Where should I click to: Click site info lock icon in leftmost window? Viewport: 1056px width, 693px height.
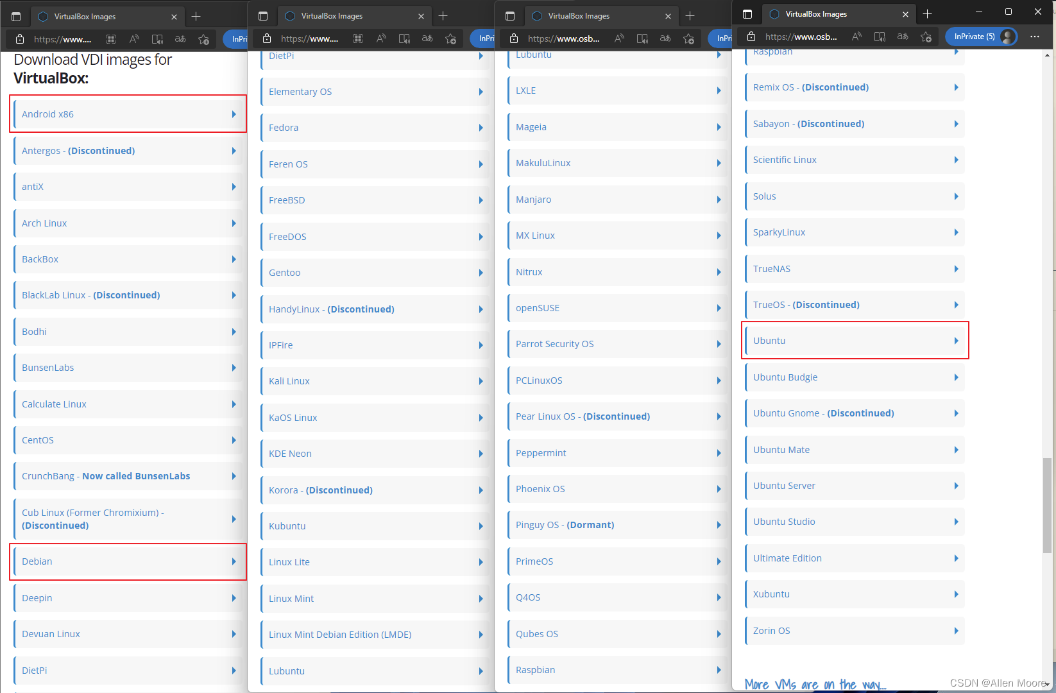click(20, 39)
